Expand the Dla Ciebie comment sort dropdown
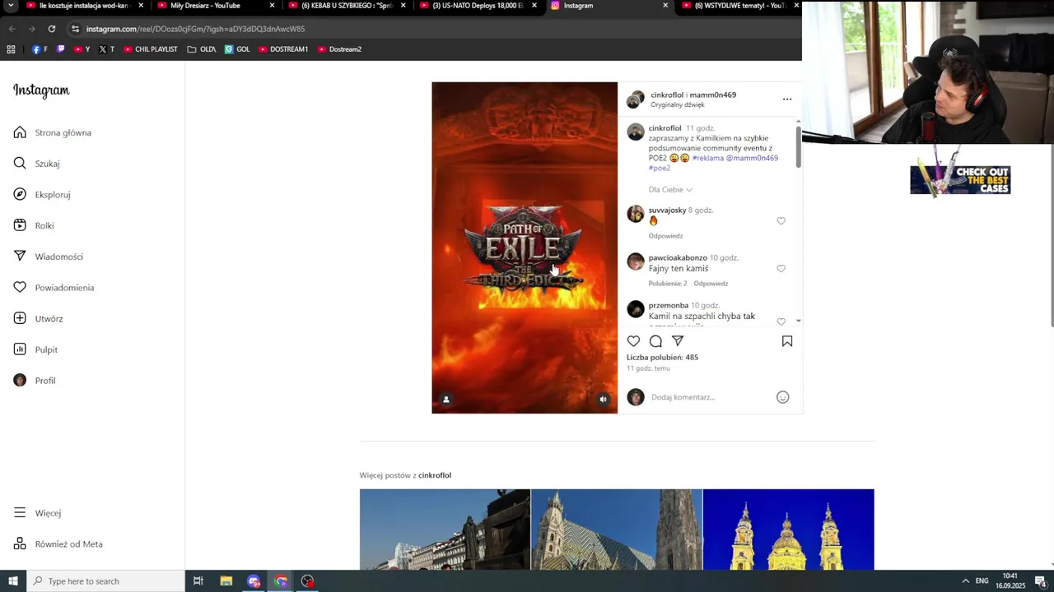 pos(670,190)
